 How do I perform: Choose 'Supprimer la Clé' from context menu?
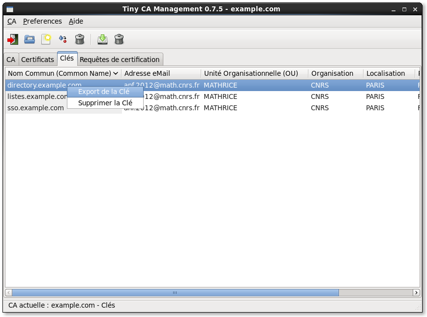pyautogui.click(x=105, y=103)
